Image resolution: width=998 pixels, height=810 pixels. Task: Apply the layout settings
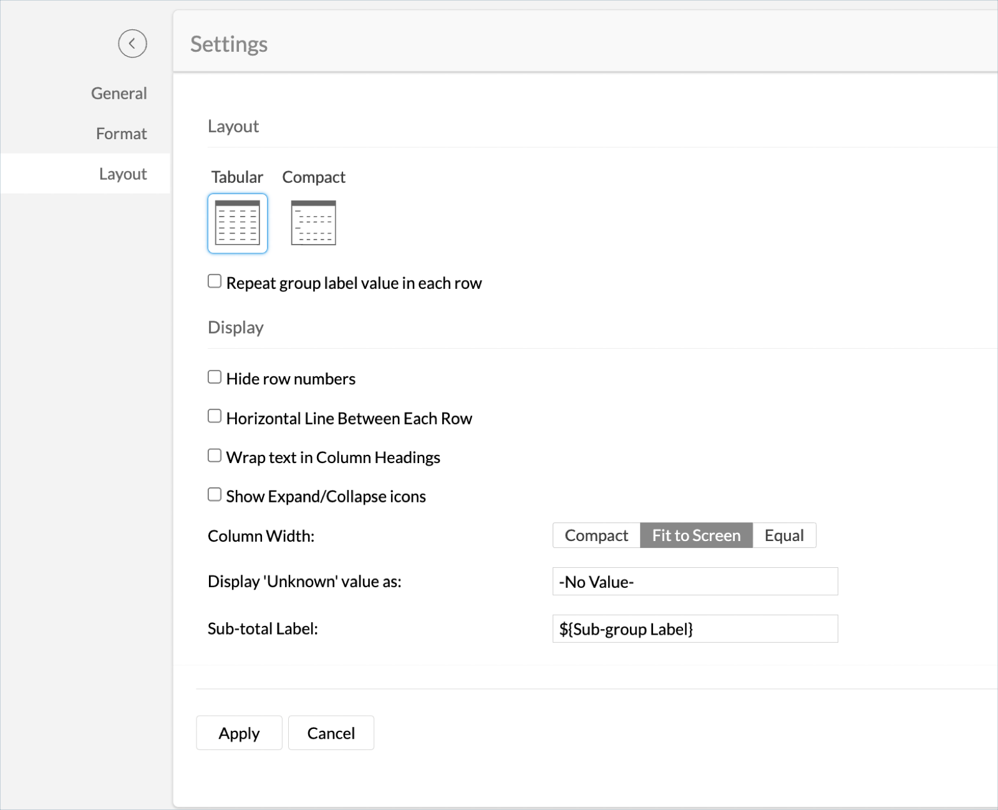[239, 733]
